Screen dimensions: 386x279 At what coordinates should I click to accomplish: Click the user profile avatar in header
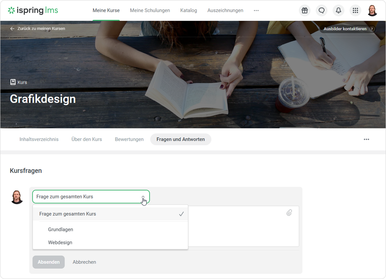point(372,10)
